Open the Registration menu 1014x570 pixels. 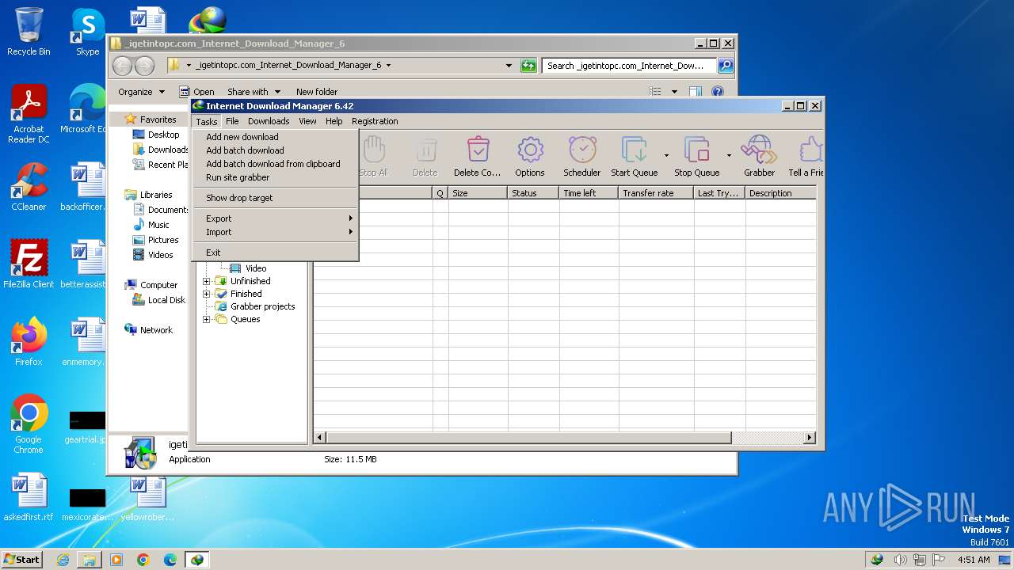[x=375, y=121]
